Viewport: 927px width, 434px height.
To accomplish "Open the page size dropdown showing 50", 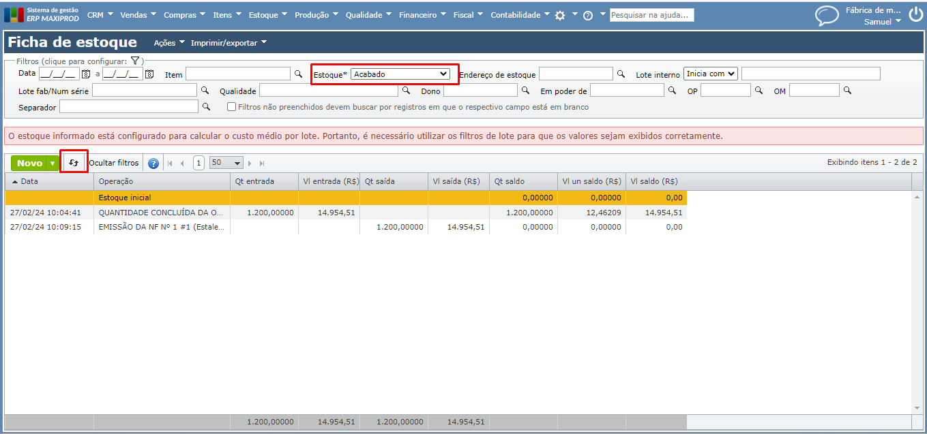I will (x=226, y=163).
